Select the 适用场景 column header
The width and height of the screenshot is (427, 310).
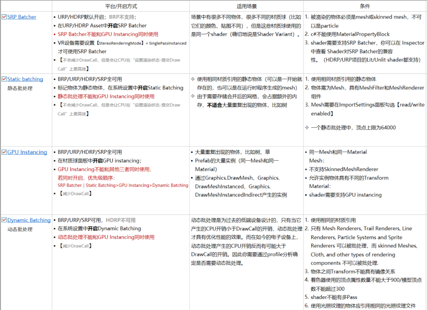246,6
